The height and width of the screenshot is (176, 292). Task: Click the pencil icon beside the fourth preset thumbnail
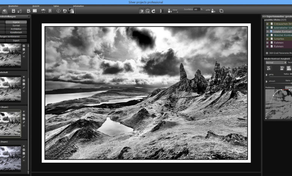(24, 157)
